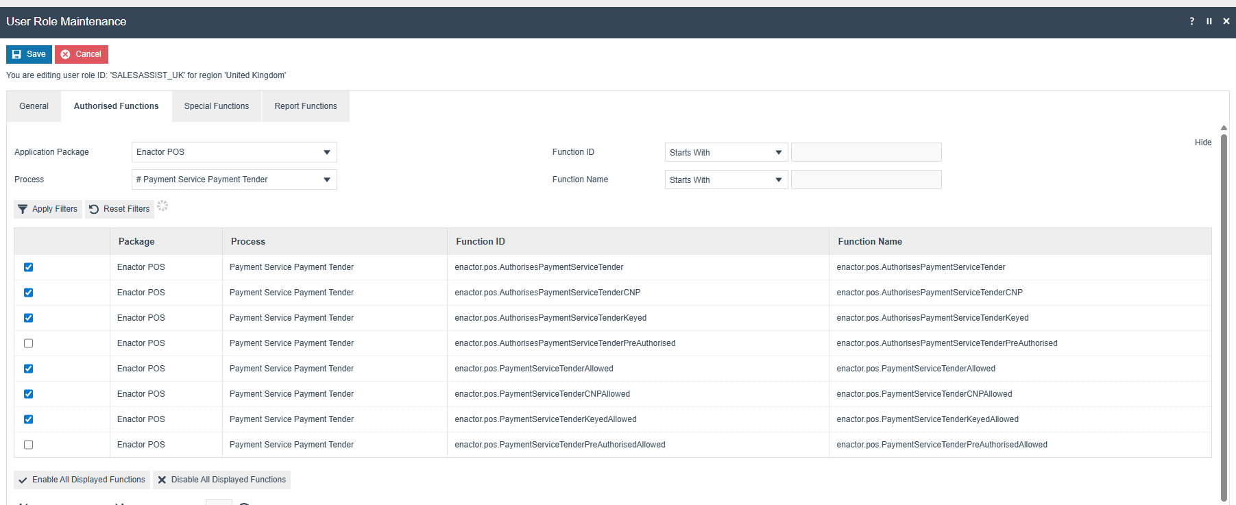Select Function Name enactor.pos.AuthorisesPaymentServiceTenderKeyed cell
This screenshot has height=505, width=1236.
click(x=1020, y=318)
